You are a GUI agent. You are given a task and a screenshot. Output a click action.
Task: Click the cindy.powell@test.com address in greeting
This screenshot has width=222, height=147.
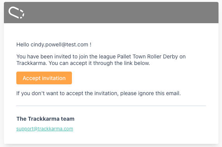[x=59, y=44]
